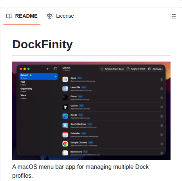182x181 pixels.
Task: Delete Xcode via its trash icon
Action: 162,116
